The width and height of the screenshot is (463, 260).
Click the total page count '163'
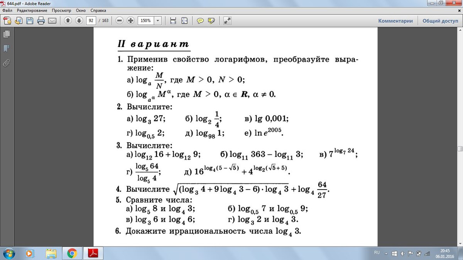tap(105, 21)
